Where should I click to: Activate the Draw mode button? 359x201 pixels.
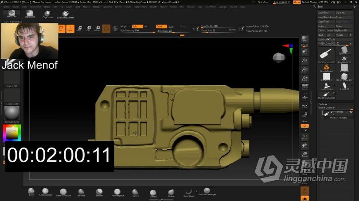70,29
